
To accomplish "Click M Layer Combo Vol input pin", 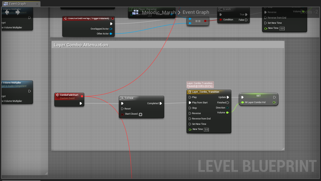I will (243, 102).
